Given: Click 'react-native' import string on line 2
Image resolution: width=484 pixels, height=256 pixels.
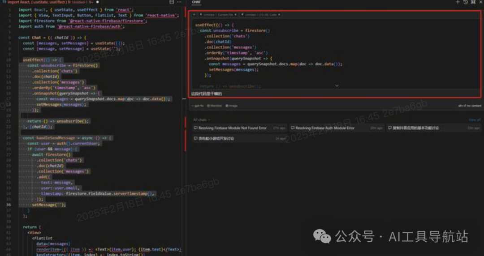Looking at the screenshot, I should click(161, 15).
